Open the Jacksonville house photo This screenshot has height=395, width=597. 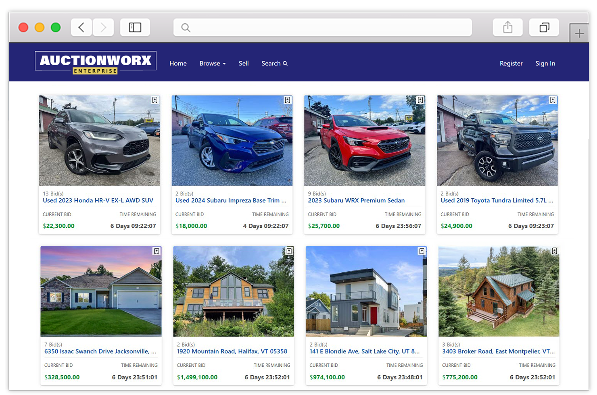[101, 291]
